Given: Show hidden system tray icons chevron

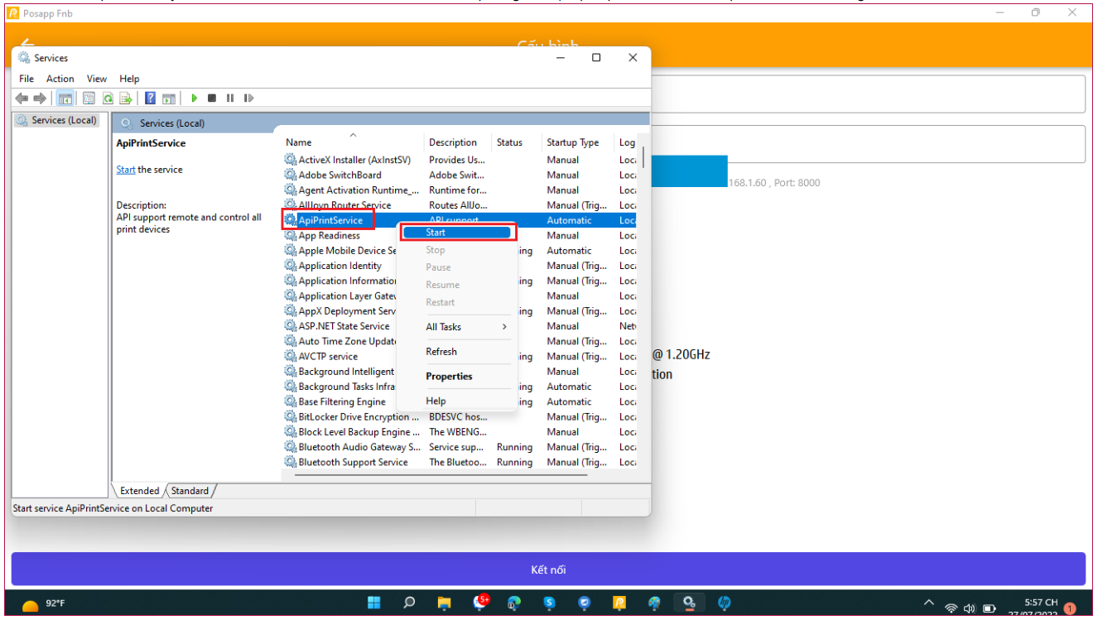Looking at the screenshot, I should pyautogui.click(x=929, y=603).
